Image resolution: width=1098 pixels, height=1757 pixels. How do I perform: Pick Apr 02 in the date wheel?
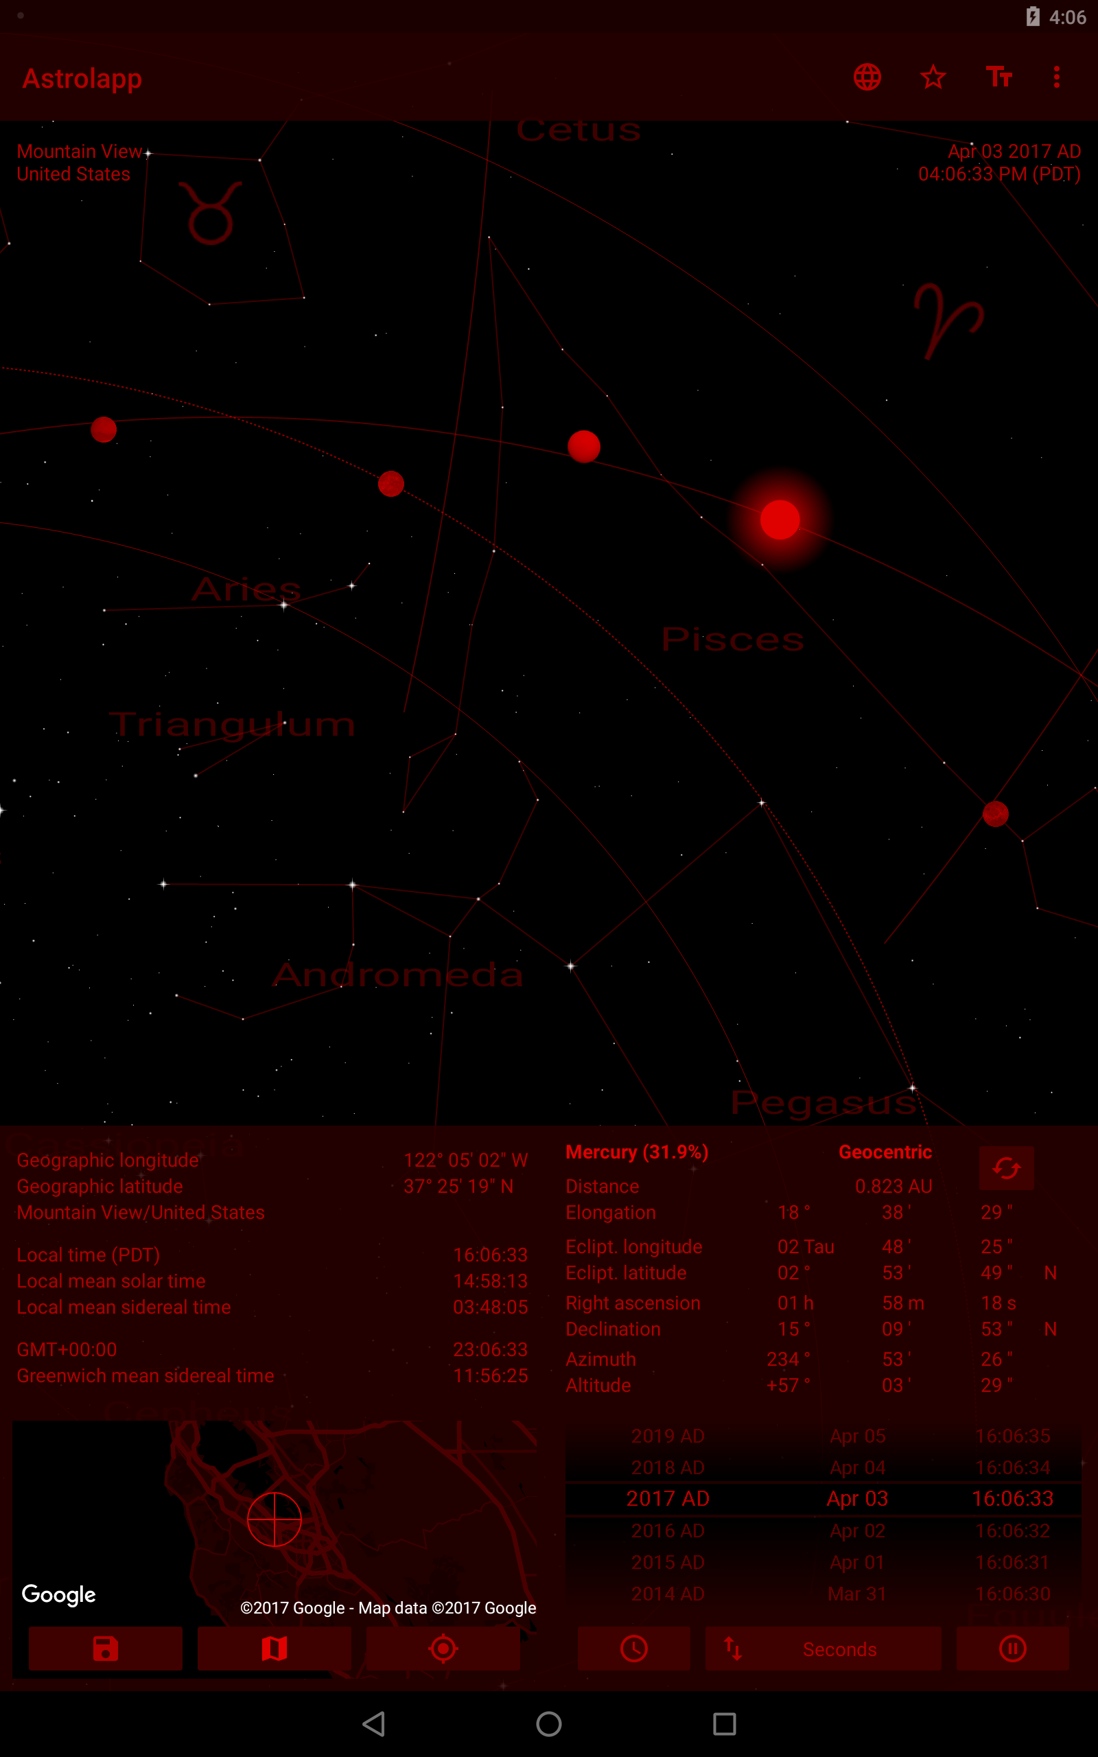858,1531
